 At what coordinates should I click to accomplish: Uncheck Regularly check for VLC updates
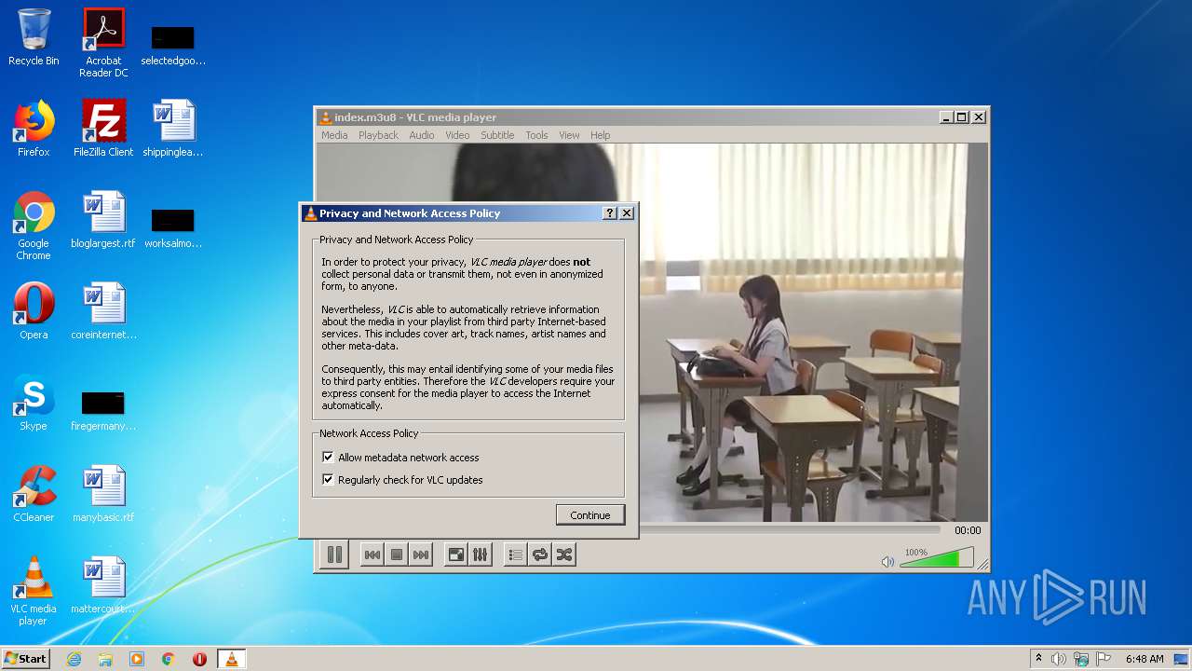tap(328, 480)
